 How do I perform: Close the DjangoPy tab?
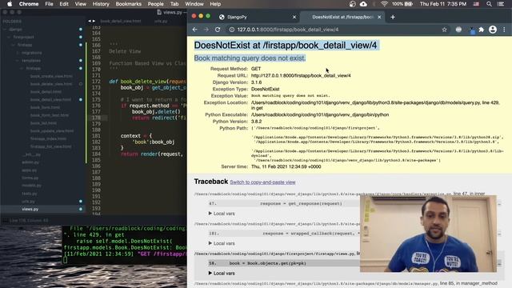pos(294,17)
